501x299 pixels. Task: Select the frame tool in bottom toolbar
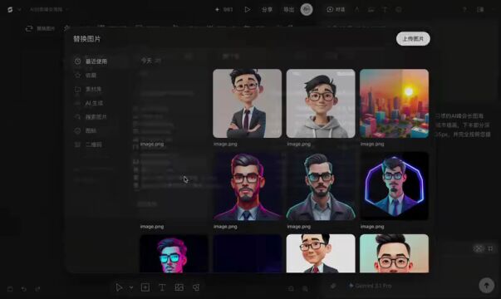pos(145,287)
